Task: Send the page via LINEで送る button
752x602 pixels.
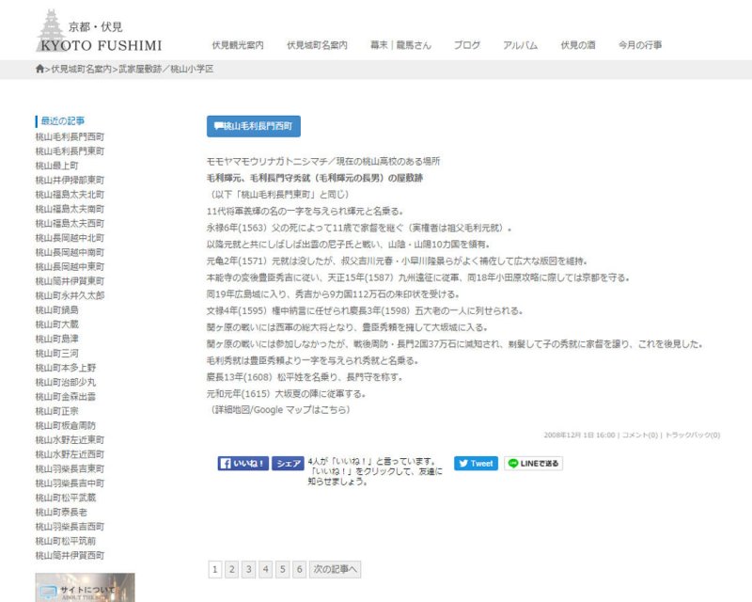Action: pos(533,464)
